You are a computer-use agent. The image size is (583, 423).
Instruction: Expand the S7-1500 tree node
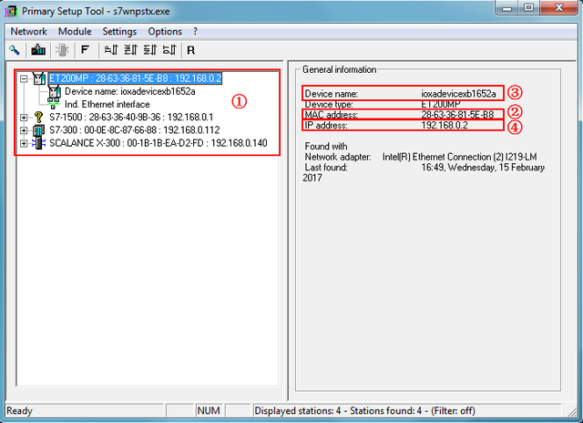click(x=24, y=118)
